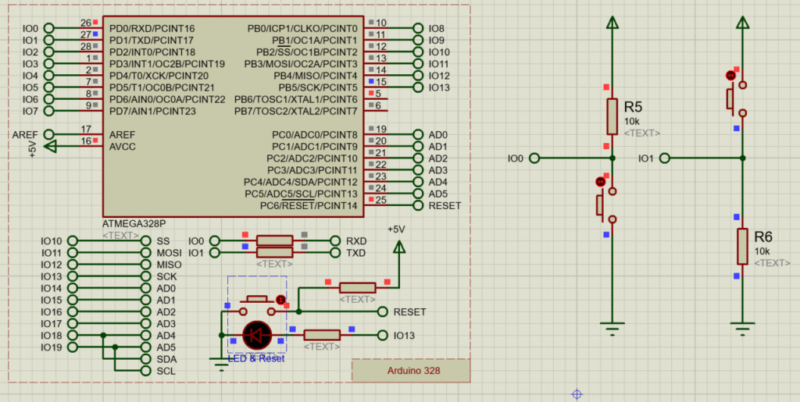800x402 pixels.
Task: Click the SCK terminal
Action: tap(146, 276)
